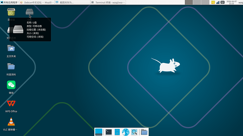Open Terminal emulator from bottom dock

(108, 132)
